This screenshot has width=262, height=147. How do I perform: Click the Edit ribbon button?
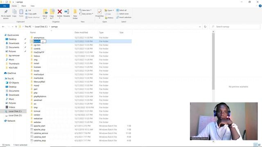(108, 14)
